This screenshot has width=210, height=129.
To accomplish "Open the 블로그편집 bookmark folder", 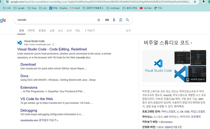I will coord(130,8).
